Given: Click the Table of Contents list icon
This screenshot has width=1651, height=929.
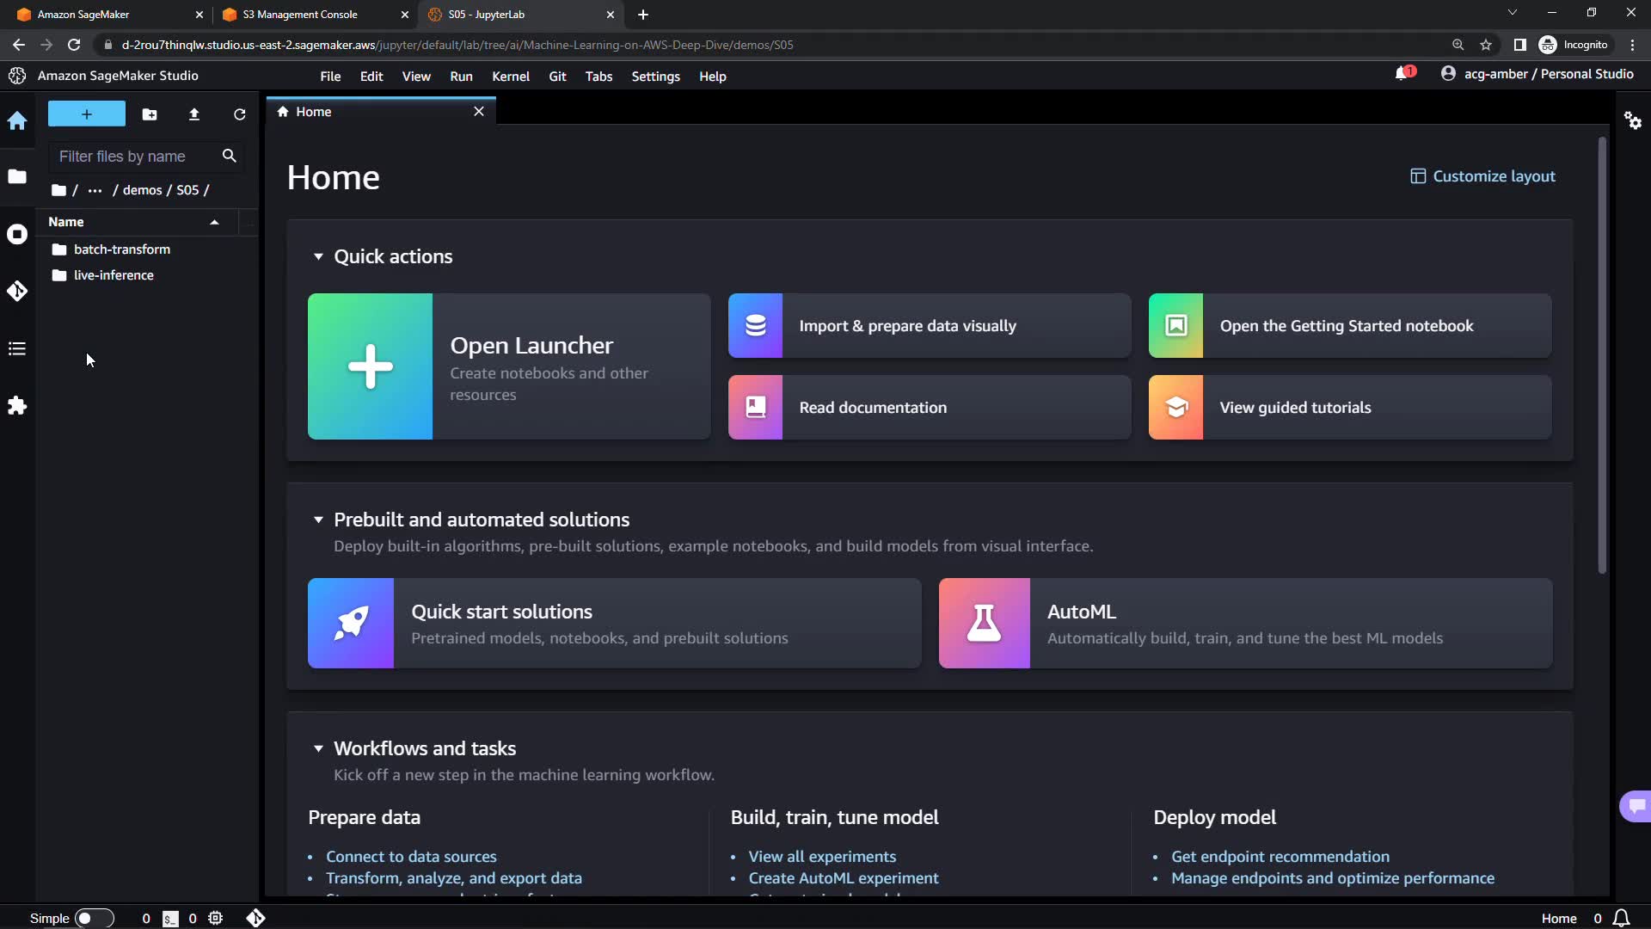Looking at the screenshot, I should tap(17, 348).
